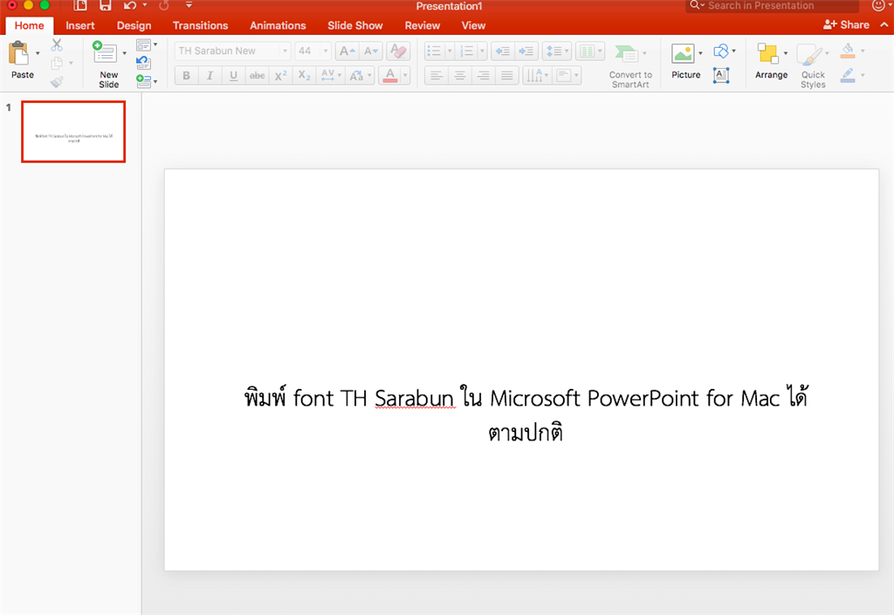This screenshot has width=894, height=615.
Task: Open the Review tab
Action: (422, 25)
